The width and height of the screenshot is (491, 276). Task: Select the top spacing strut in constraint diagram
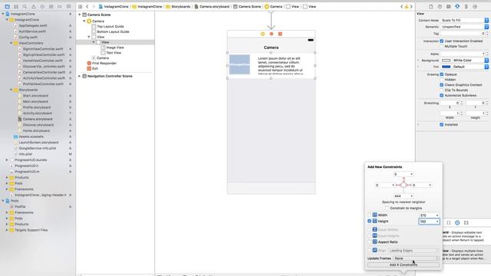pos(404,179)
